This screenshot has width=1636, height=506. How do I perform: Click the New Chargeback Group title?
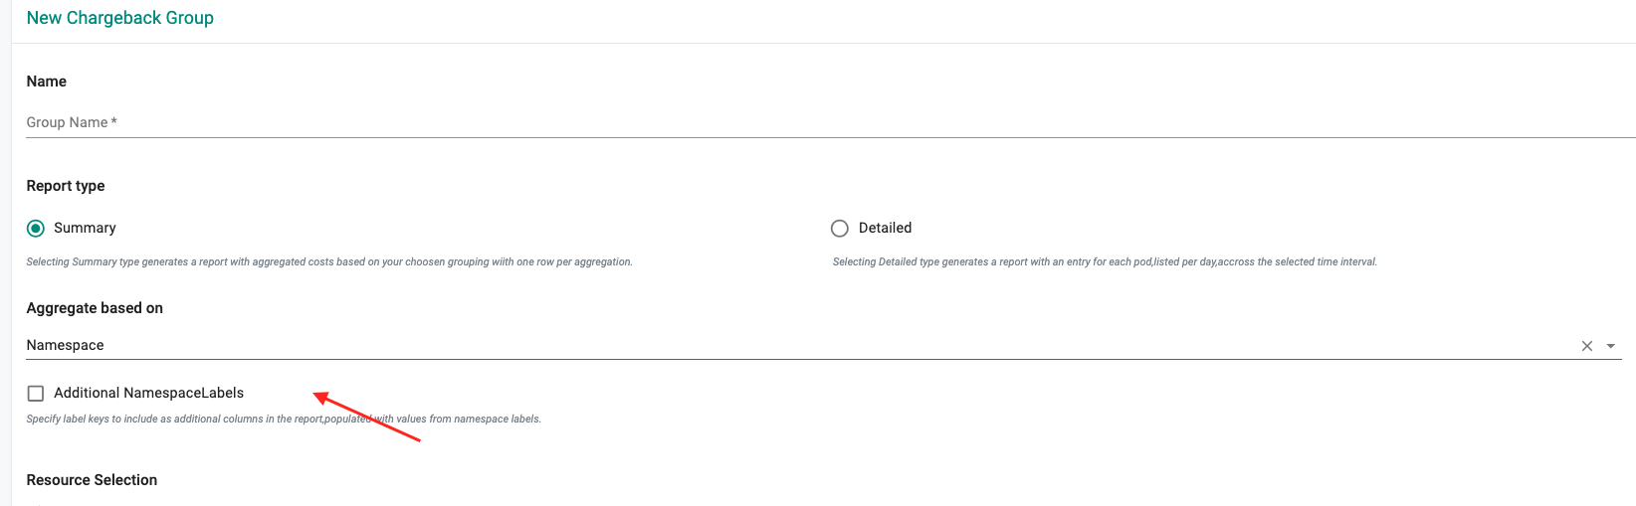pos(119,18)
